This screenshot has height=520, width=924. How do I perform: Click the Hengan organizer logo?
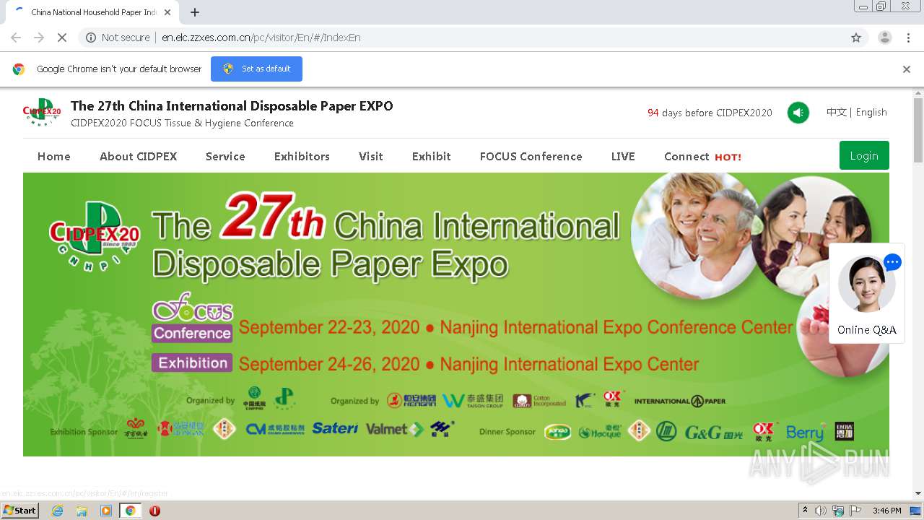[411, 401]
